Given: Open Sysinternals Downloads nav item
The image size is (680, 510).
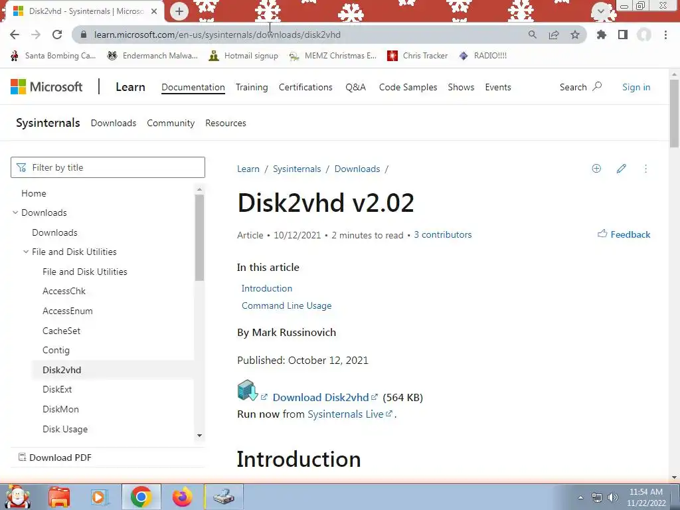Looking at the screenshot, I should (x=113, y=123).
